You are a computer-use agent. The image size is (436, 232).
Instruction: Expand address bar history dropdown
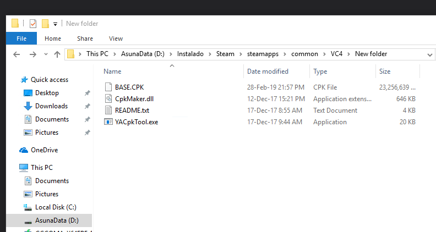pyautogui.click(x=429, y=54)
